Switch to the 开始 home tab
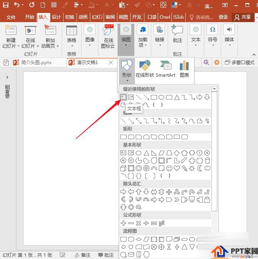258x259 pixels. [x=30, y=17]
